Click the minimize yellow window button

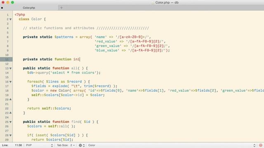click(x=8, y=2)
